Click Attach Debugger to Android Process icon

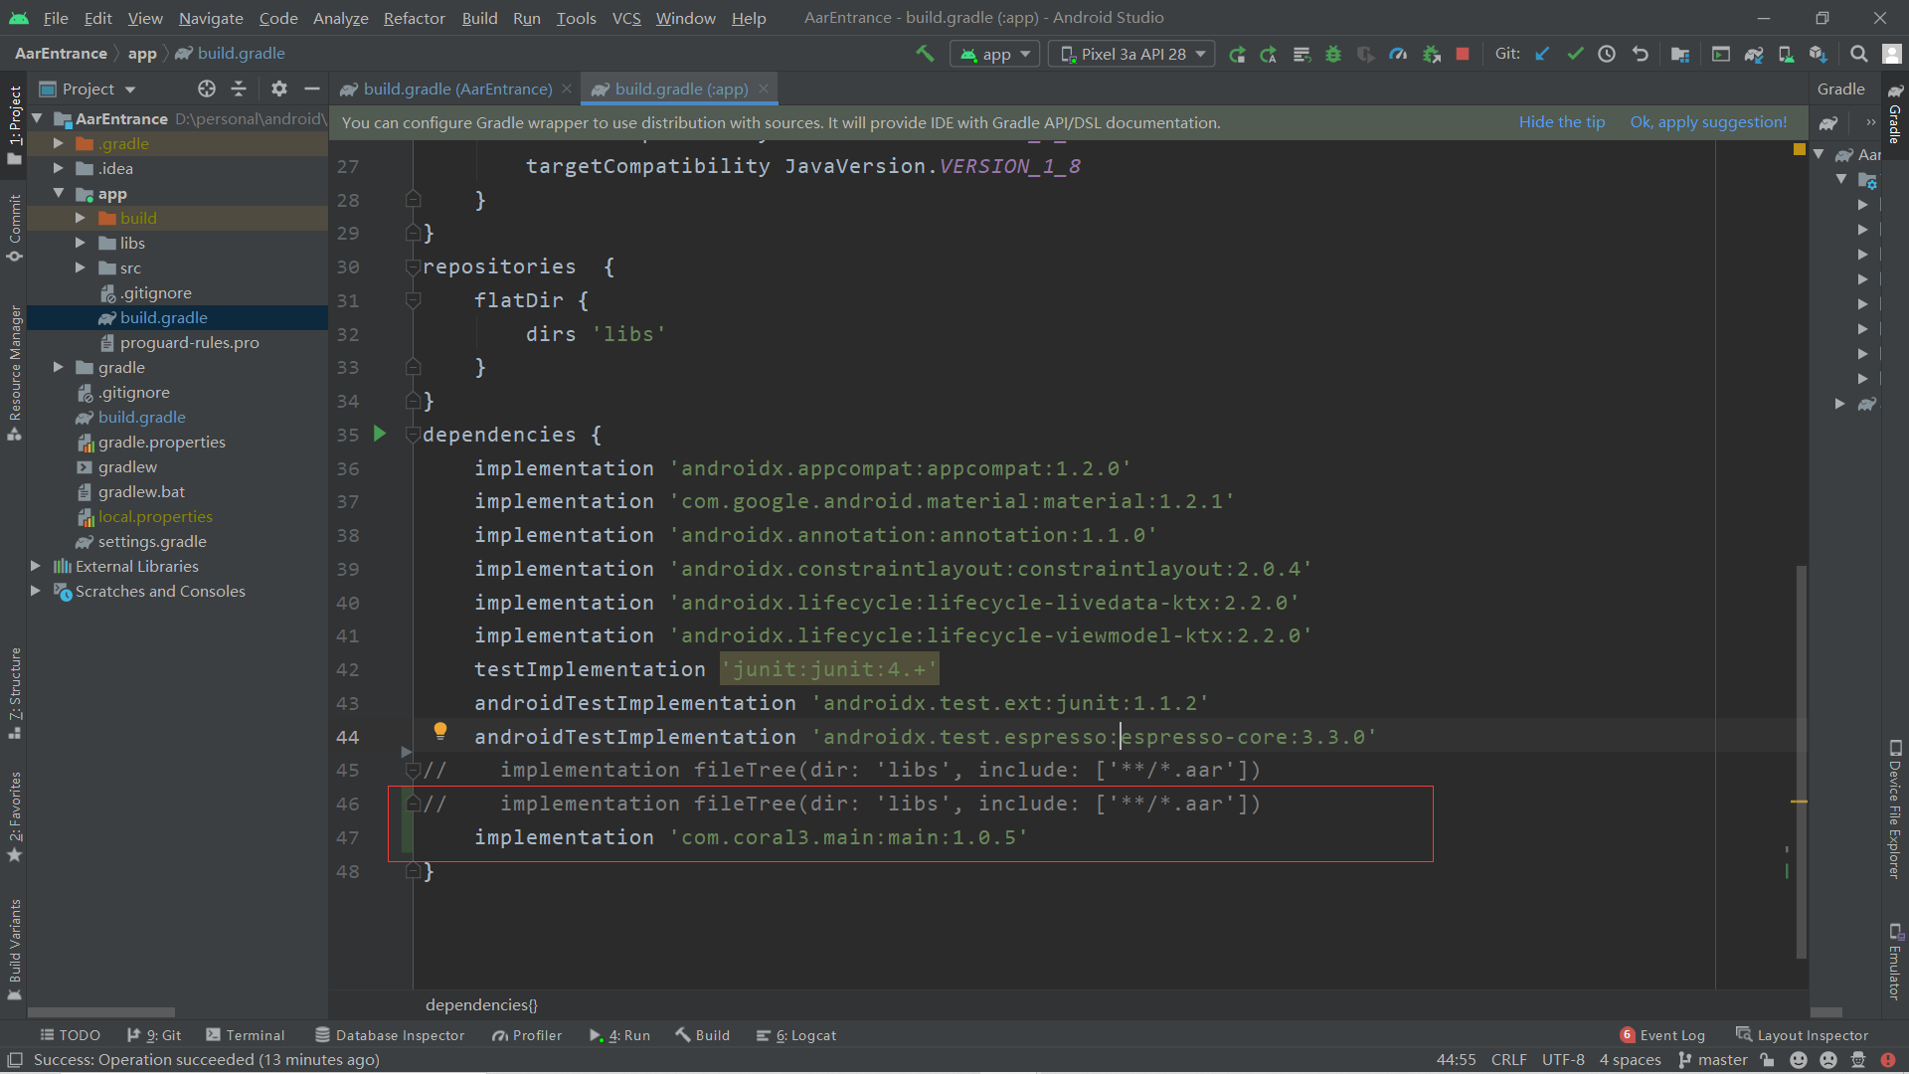click(1432, 55)
